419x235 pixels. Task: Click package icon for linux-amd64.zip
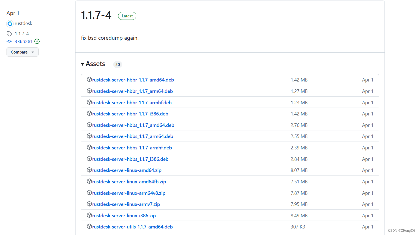(89, 170)
